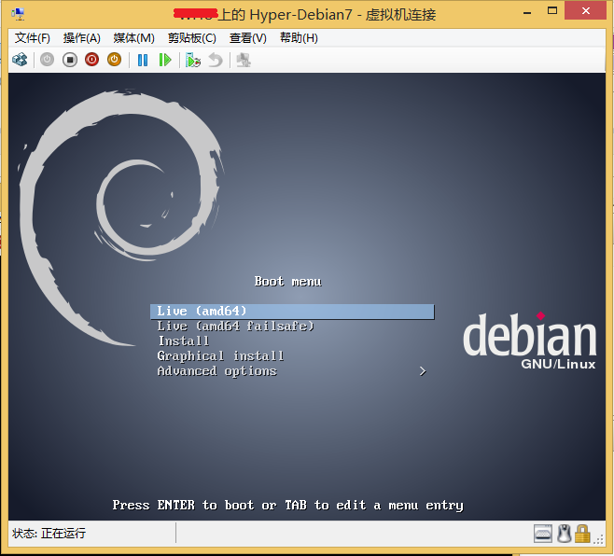
Task: Click the window resize grip in status bar
Action: pos(599,539)
